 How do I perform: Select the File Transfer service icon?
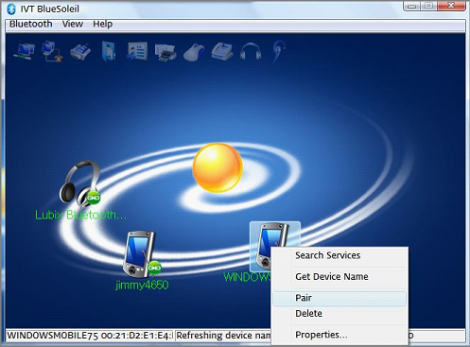[x=109, y=51]
